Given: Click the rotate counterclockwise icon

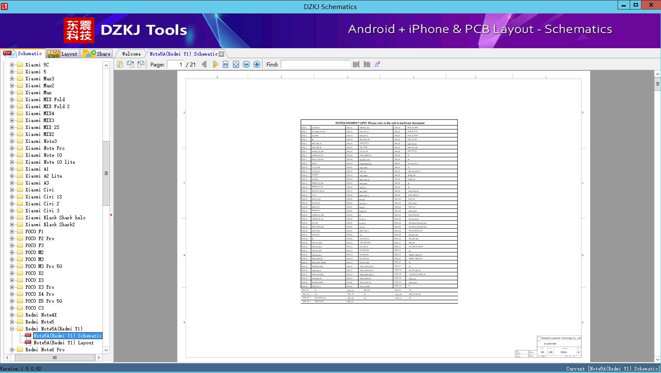Looking at the screenshot, I should [x=130, y=64].
